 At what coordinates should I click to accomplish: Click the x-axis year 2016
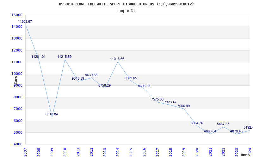pyautogui.click(x=144, y=152)
